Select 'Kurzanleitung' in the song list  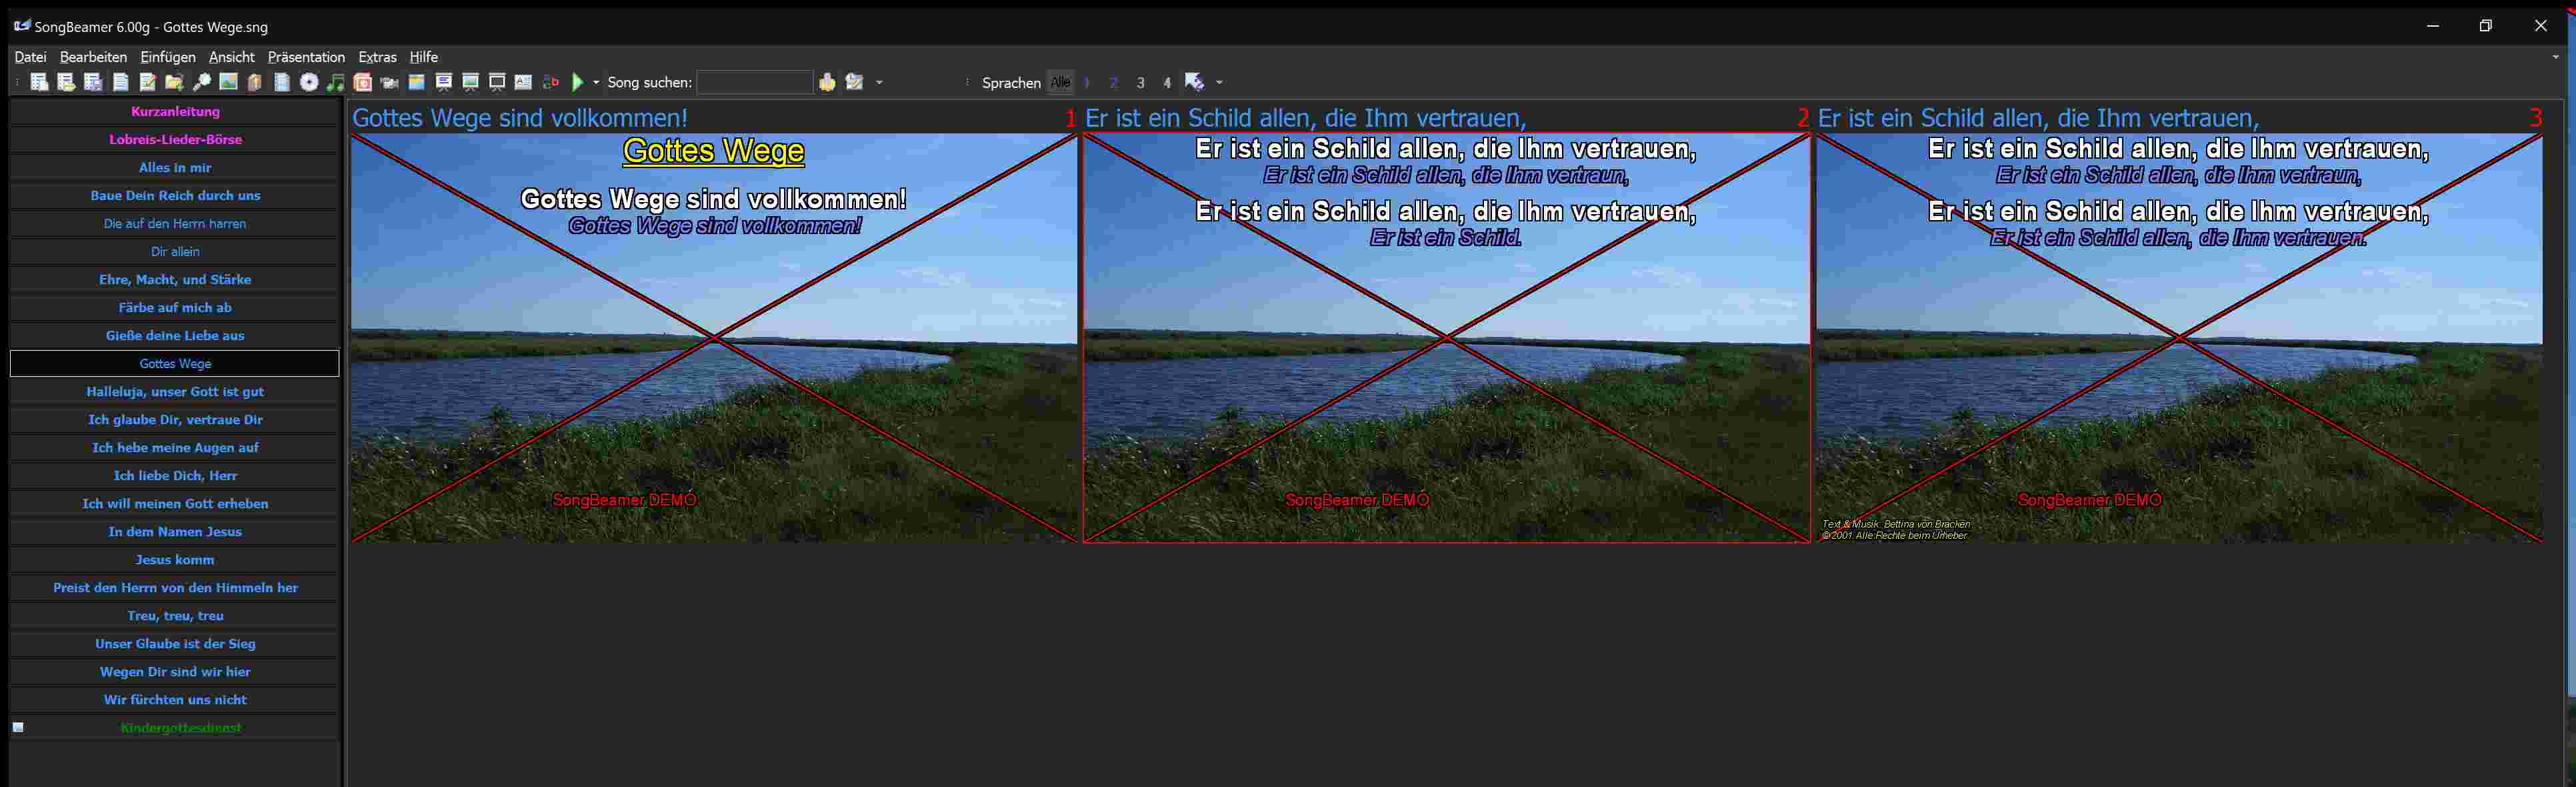(x=175, y=112)
